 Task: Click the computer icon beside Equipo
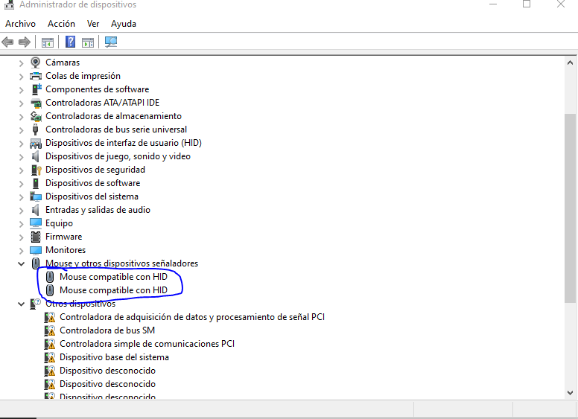[36, 223]
